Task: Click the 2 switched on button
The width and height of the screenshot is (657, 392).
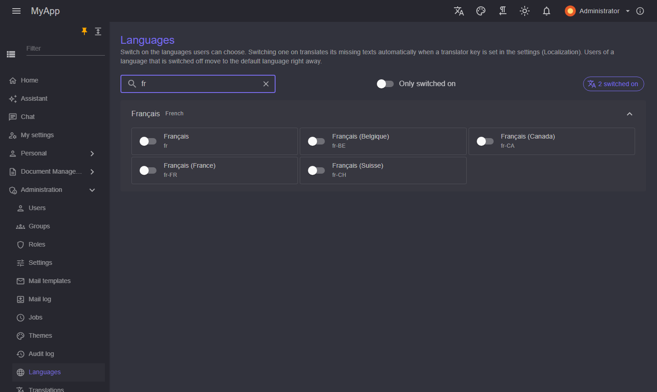Action: click(x=613, y=84)
